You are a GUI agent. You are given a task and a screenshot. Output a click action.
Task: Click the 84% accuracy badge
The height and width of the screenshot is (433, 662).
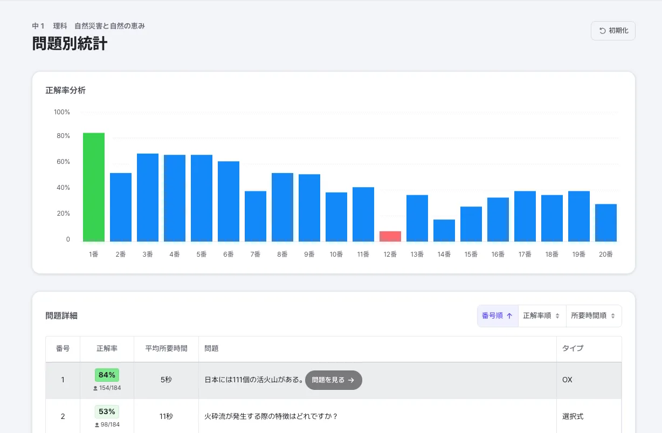click(107, 375)
